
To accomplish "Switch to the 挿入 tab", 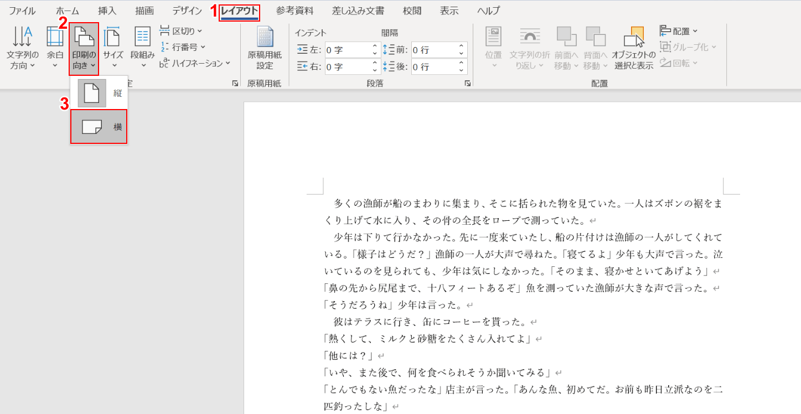I will coord(107,11).
